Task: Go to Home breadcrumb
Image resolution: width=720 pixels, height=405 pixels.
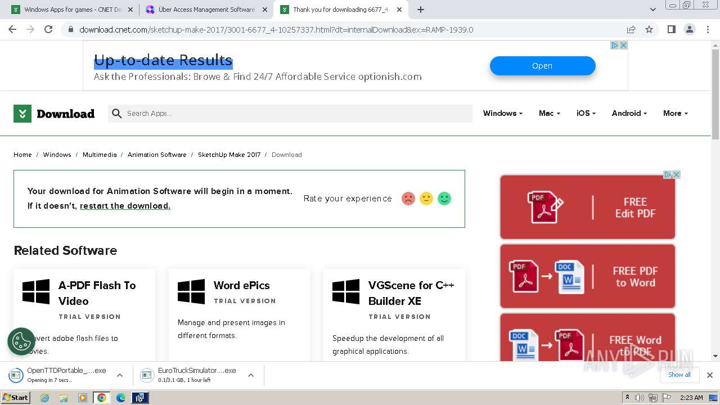Action: click(x=22, y=155)
